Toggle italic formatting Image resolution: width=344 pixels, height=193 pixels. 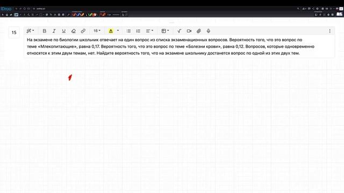[54, 31]
